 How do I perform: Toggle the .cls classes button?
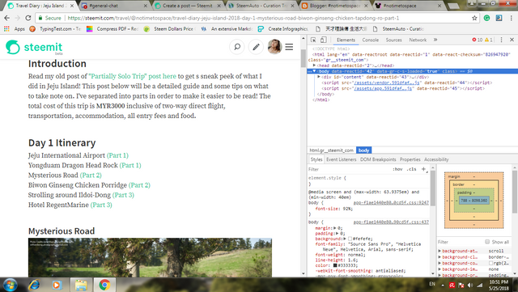(x=411, y=169)
